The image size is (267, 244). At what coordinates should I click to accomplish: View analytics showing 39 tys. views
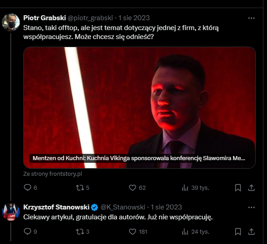(x=195, y=188)
